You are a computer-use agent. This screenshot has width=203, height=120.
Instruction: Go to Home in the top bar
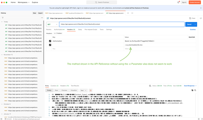[x=13, y=2]
